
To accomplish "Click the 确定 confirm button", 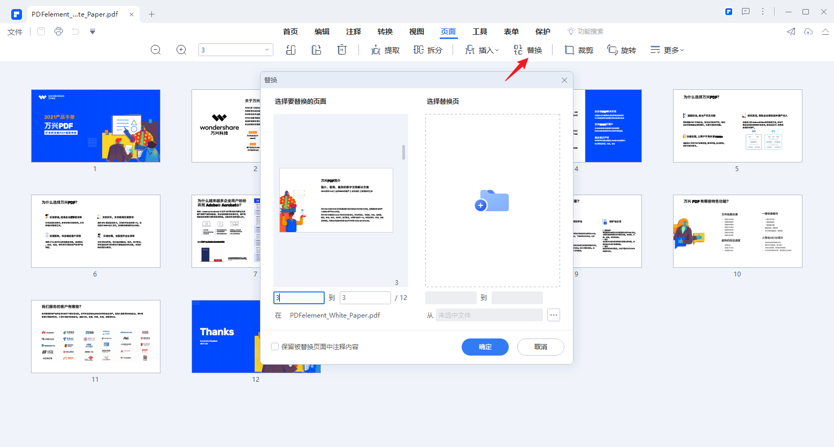I will pos(485,346).
